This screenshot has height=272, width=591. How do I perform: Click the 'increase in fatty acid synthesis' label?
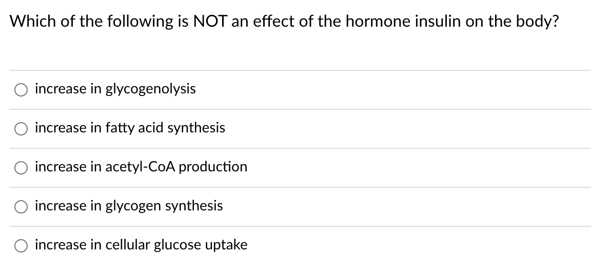(130, 128)
